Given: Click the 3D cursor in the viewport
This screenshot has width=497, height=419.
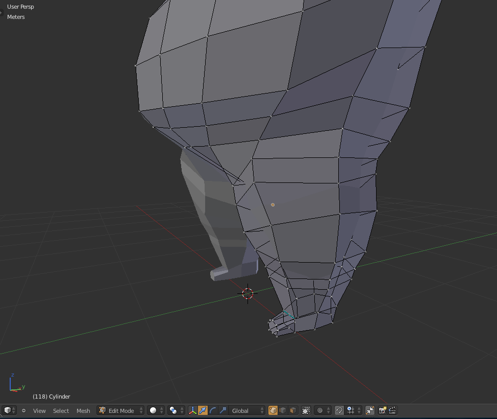Looking at the screenshot, I should click(x=247, y=294).
